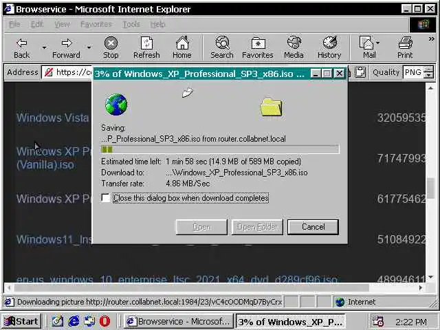Refresh the current page
Screen dimensions: 440x330
tap(146, 47)
